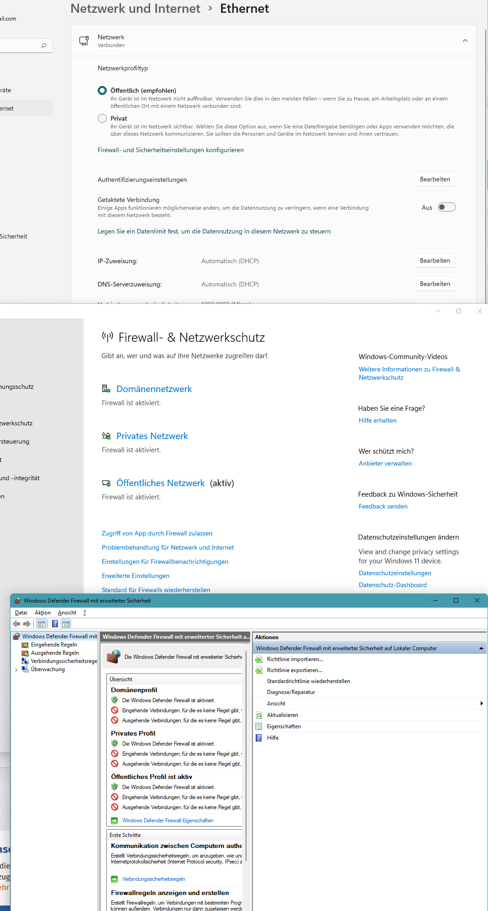
Task: Click Richtlinie exportieren action
Action: [294, 670]
